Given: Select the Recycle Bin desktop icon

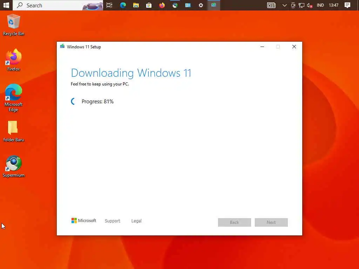Looking at the screenshot, I should coord(14,25).
